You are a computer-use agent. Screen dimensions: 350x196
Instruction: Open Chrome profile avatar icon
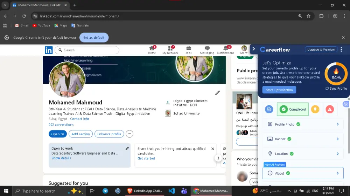335,16
